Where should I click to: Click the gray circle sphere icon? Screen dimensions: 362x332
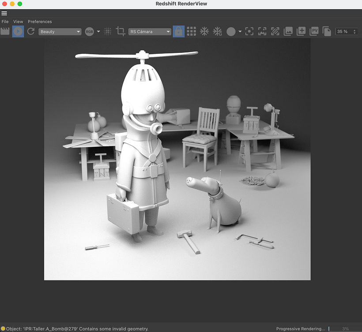(231, 32)
